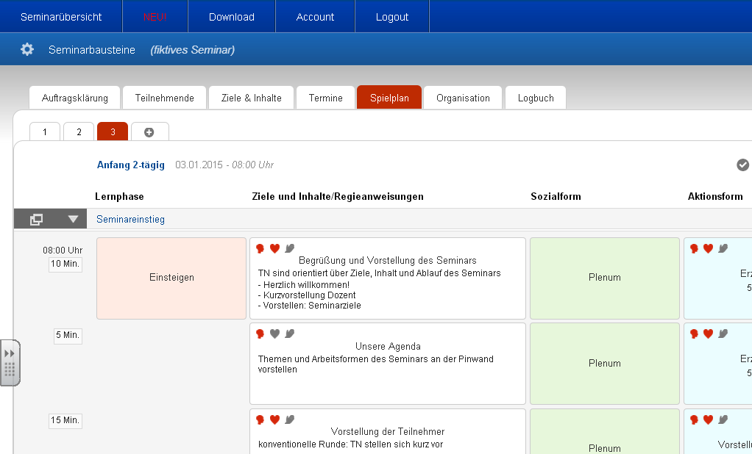Open the Download menu item

[x=232, y=17]
